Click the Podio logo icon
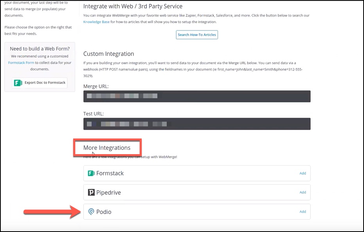This screenshot has width=364, height=232. (91, 212)
